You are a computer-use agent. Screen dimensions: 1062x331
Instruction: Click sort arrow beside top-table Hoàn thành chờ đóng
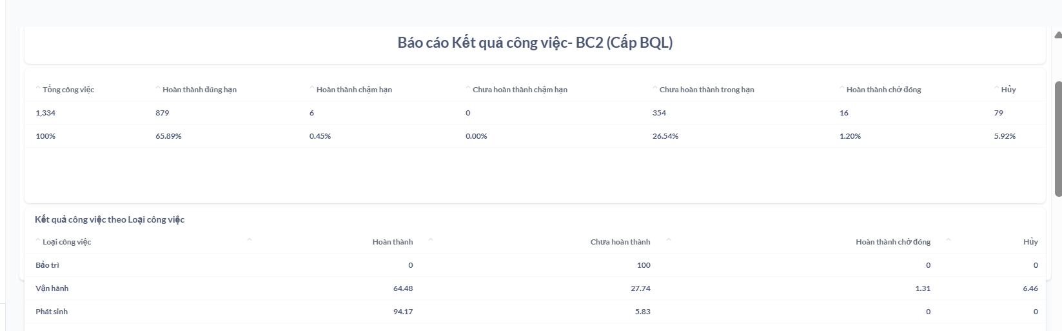coord(842,88)
